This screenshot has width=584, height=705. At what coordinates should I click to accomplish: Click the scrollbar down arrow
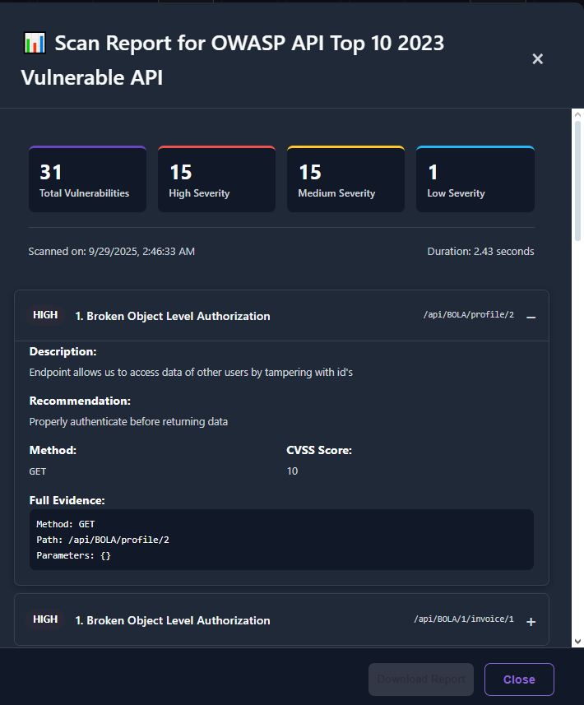click(x=577, y=641)
